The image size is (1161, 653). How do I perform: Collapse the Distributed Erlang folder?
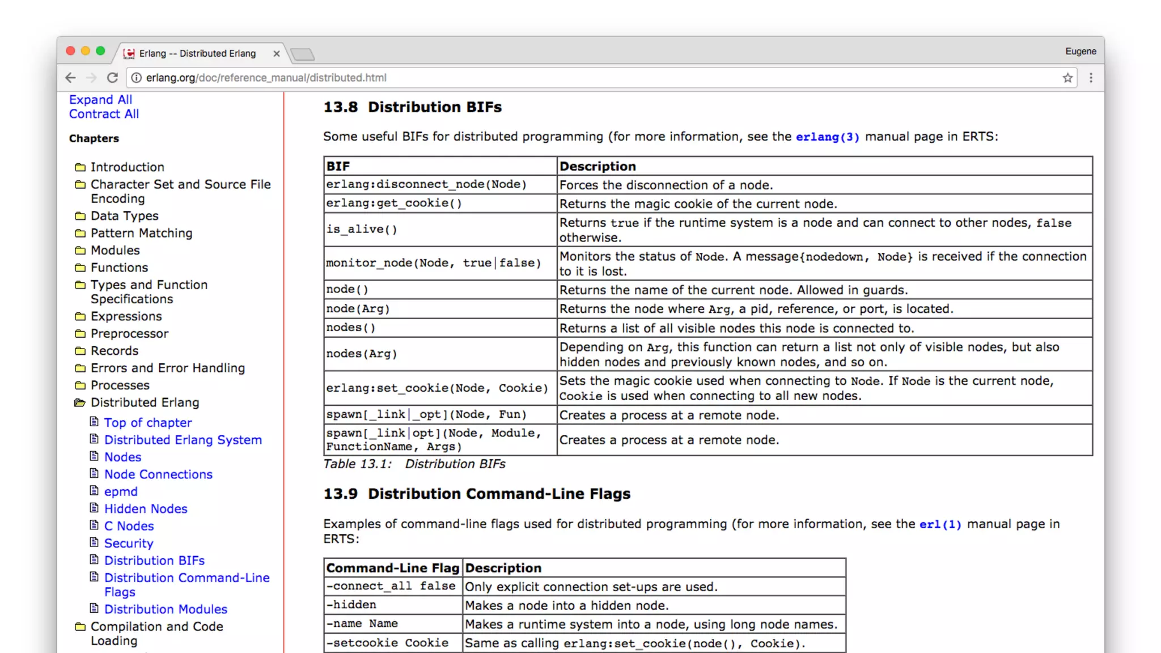80,402
